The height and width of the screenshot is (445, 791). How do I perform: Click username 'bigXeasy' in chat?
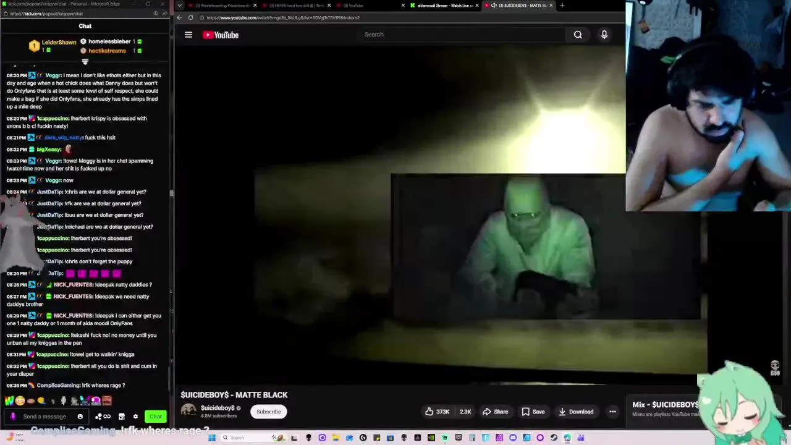click(49, 150)
